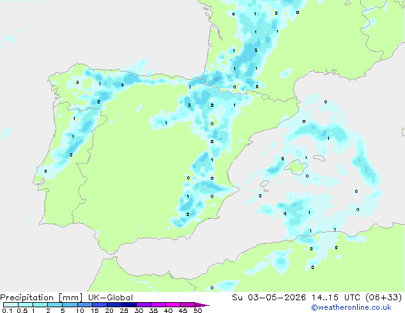
Task: Select the 'UK-Global' model label
Action: click(x=111, y=298)
